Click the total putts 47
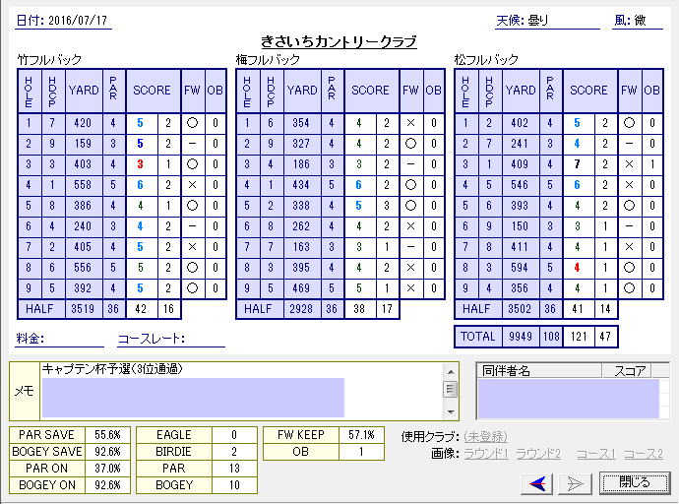This screenshot has height=504, width=679. click(605, 337)
